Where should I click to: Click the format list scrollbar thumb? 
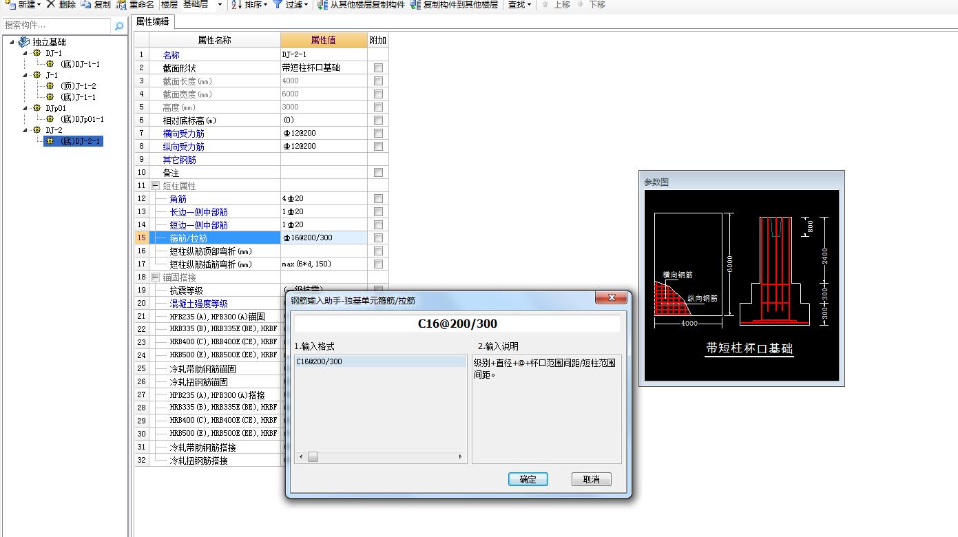[x=313, y=457]
